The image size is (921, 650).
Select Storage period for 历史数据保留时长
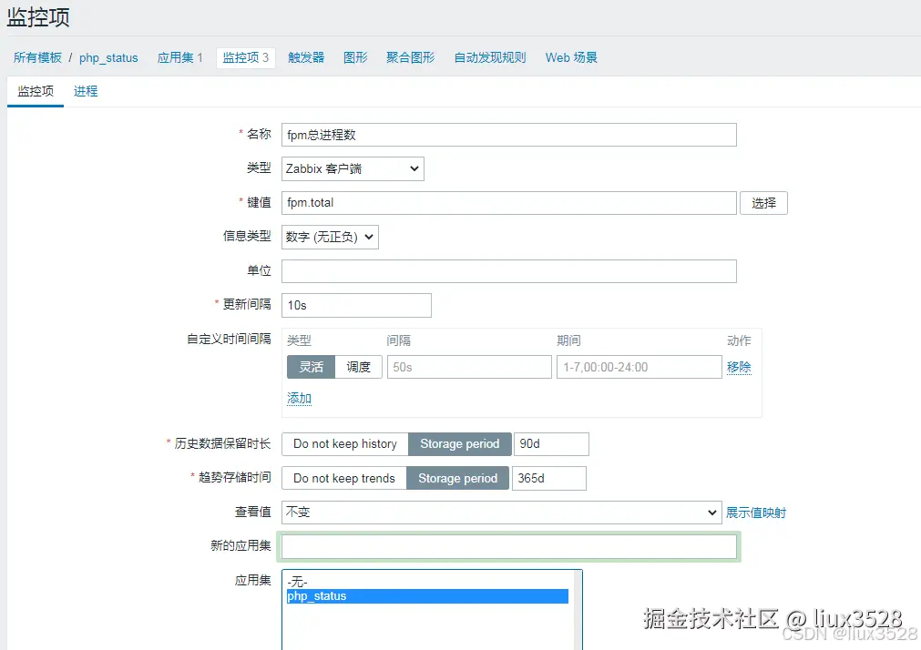point(460,444)
